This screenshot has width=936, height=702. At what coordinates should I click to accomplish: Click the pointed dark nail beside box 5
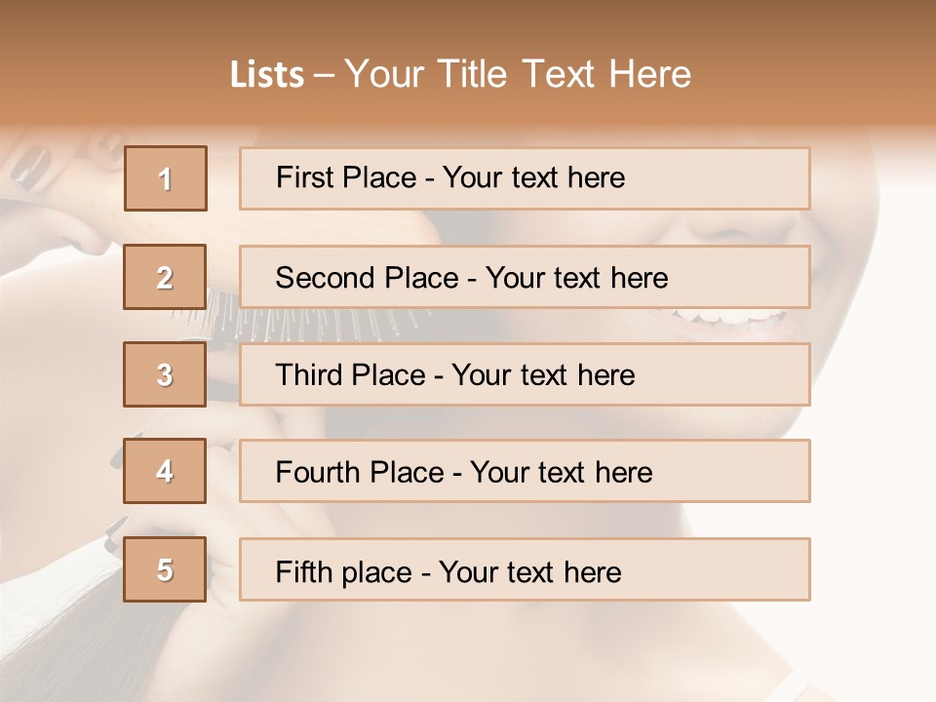115,534
